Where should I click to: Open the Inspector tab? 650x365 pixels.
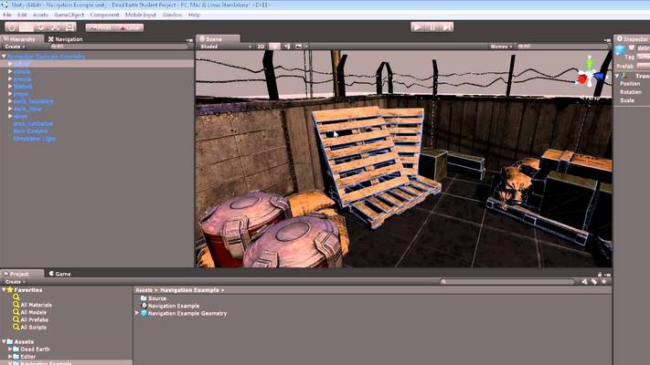click(x=633, y=39)
